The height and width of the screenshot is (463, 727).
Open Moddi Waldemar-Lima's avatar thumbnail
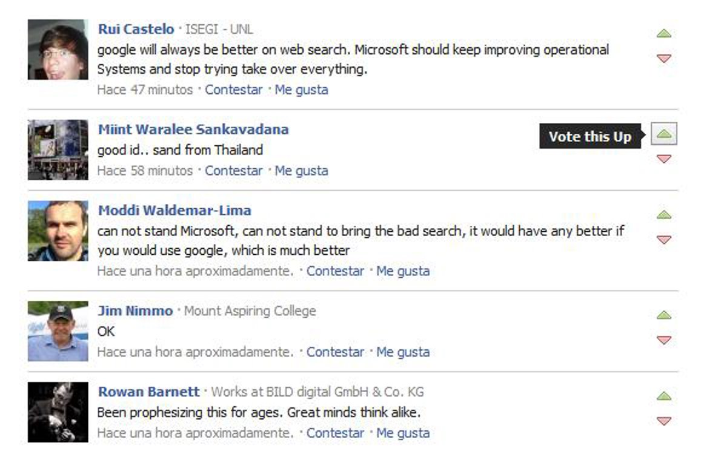pos(58,231)
